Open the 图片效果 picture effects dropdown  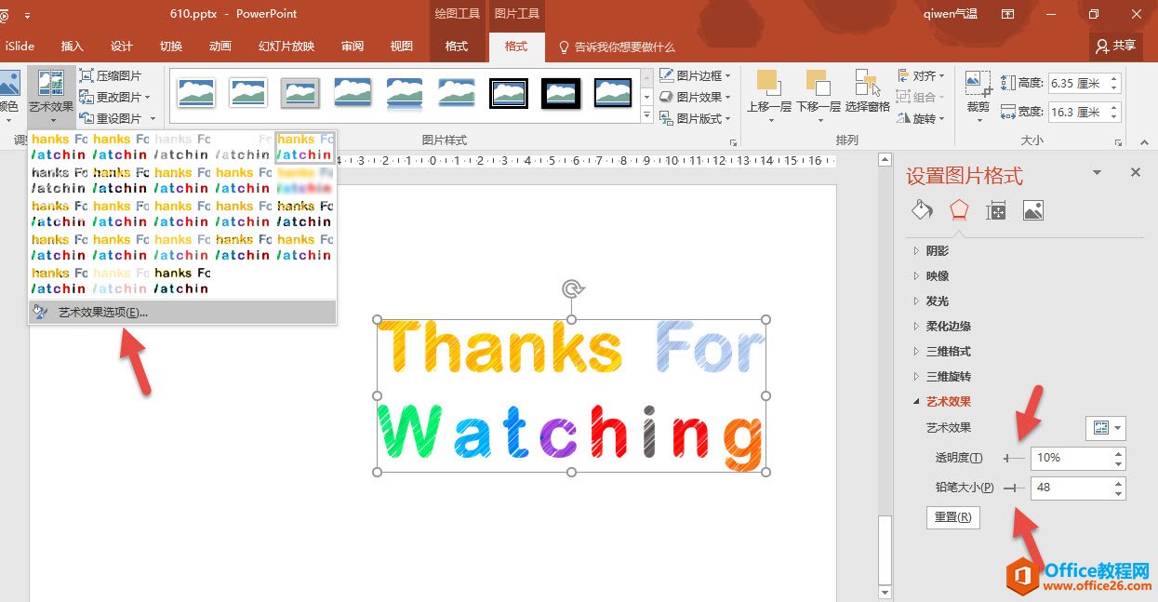[x=694, y=97]
